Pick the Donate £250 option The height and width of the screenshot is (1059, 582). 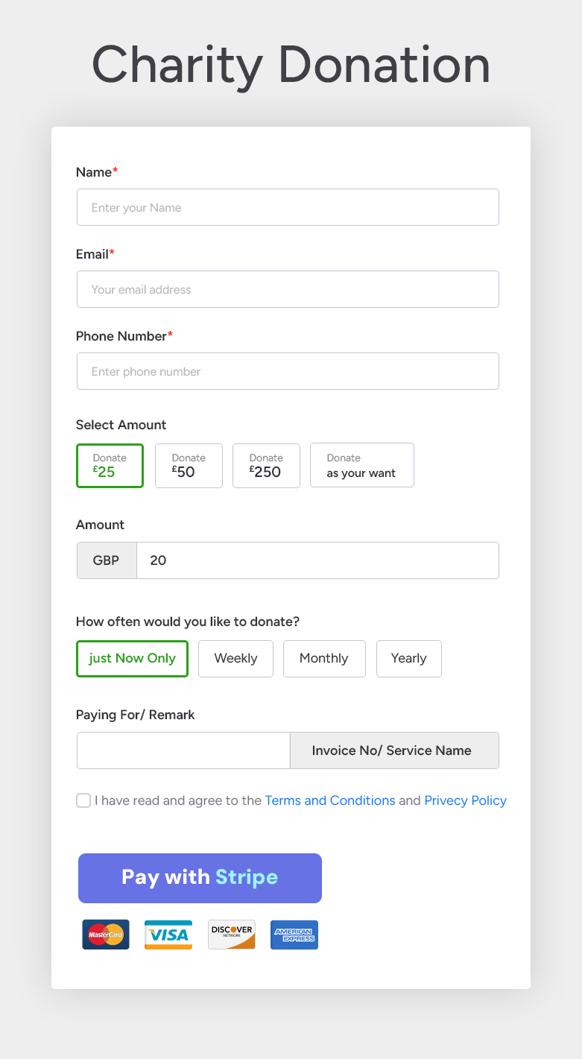(266, 466)
